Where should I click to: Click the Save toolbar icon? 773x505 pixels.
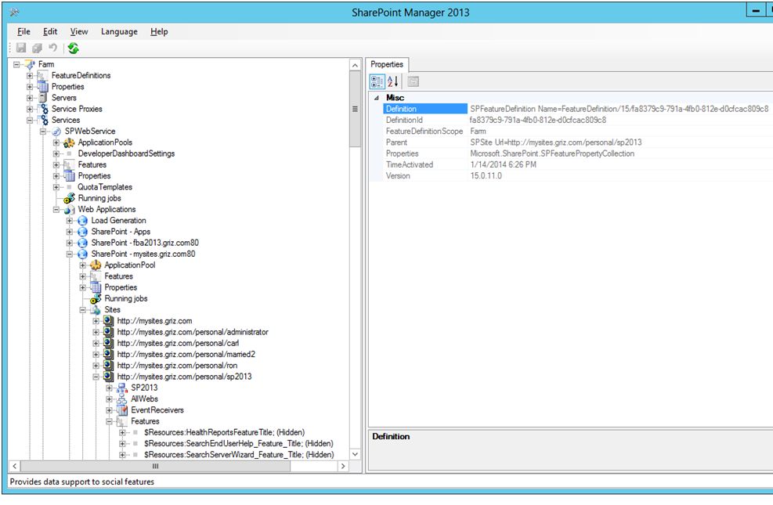(x=20, y=48)
